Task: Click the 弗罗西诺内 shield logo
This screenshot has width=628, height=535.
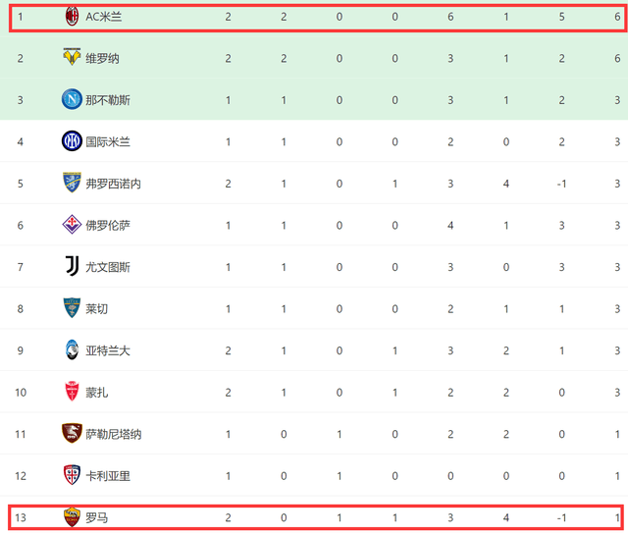Action: (72, 183)
